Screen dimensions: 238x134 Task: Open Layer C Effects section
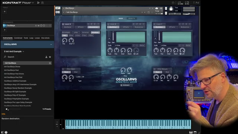click(172, 27)
